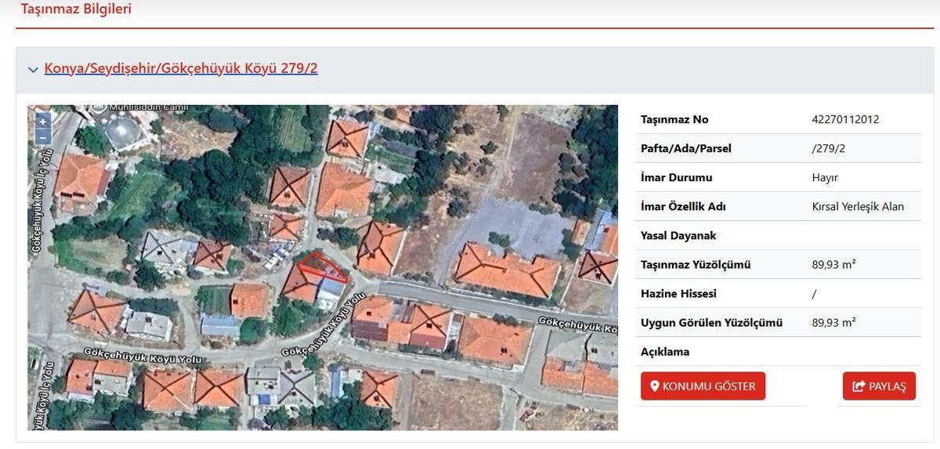Image resolution: width=940 pixels, height=449 pixels.
Task: Click the Muhlisiddin Camii mosque marker
Action: 99,107
